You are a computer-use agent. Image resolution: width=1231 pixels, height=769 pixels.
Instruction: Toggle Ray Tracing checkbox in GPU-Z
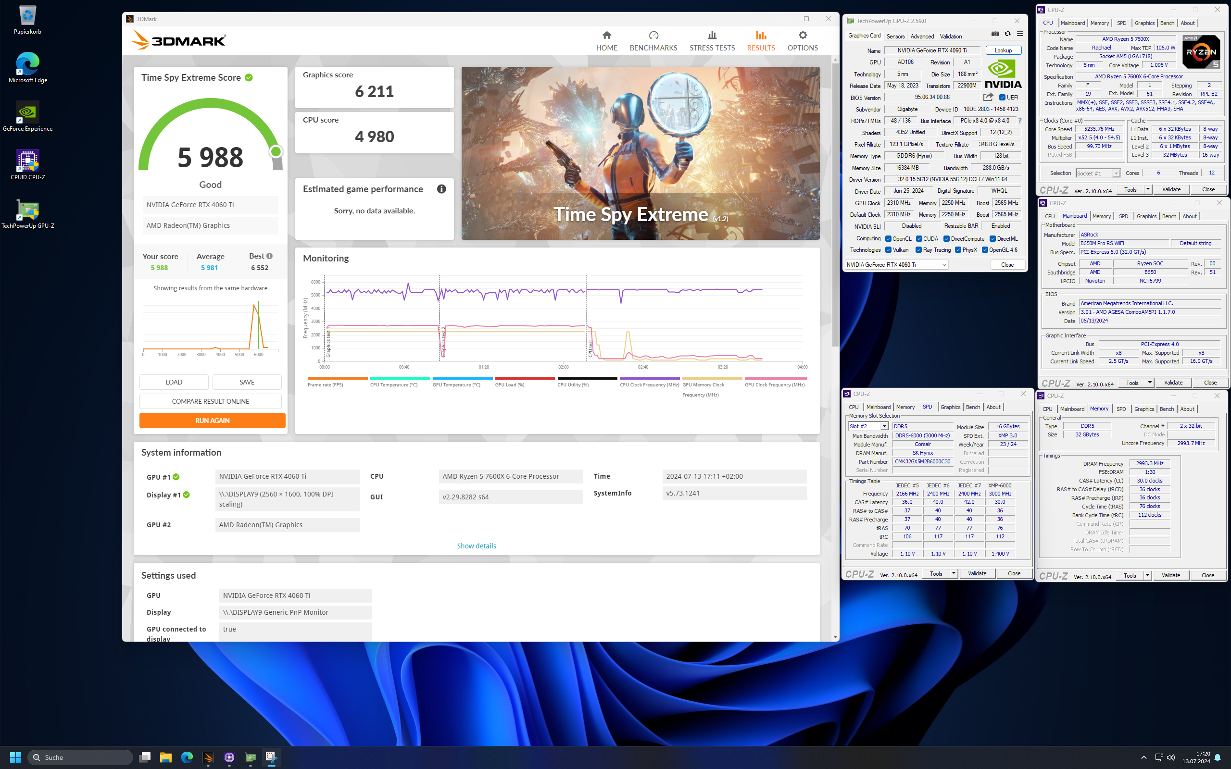[x=918, y=250]
